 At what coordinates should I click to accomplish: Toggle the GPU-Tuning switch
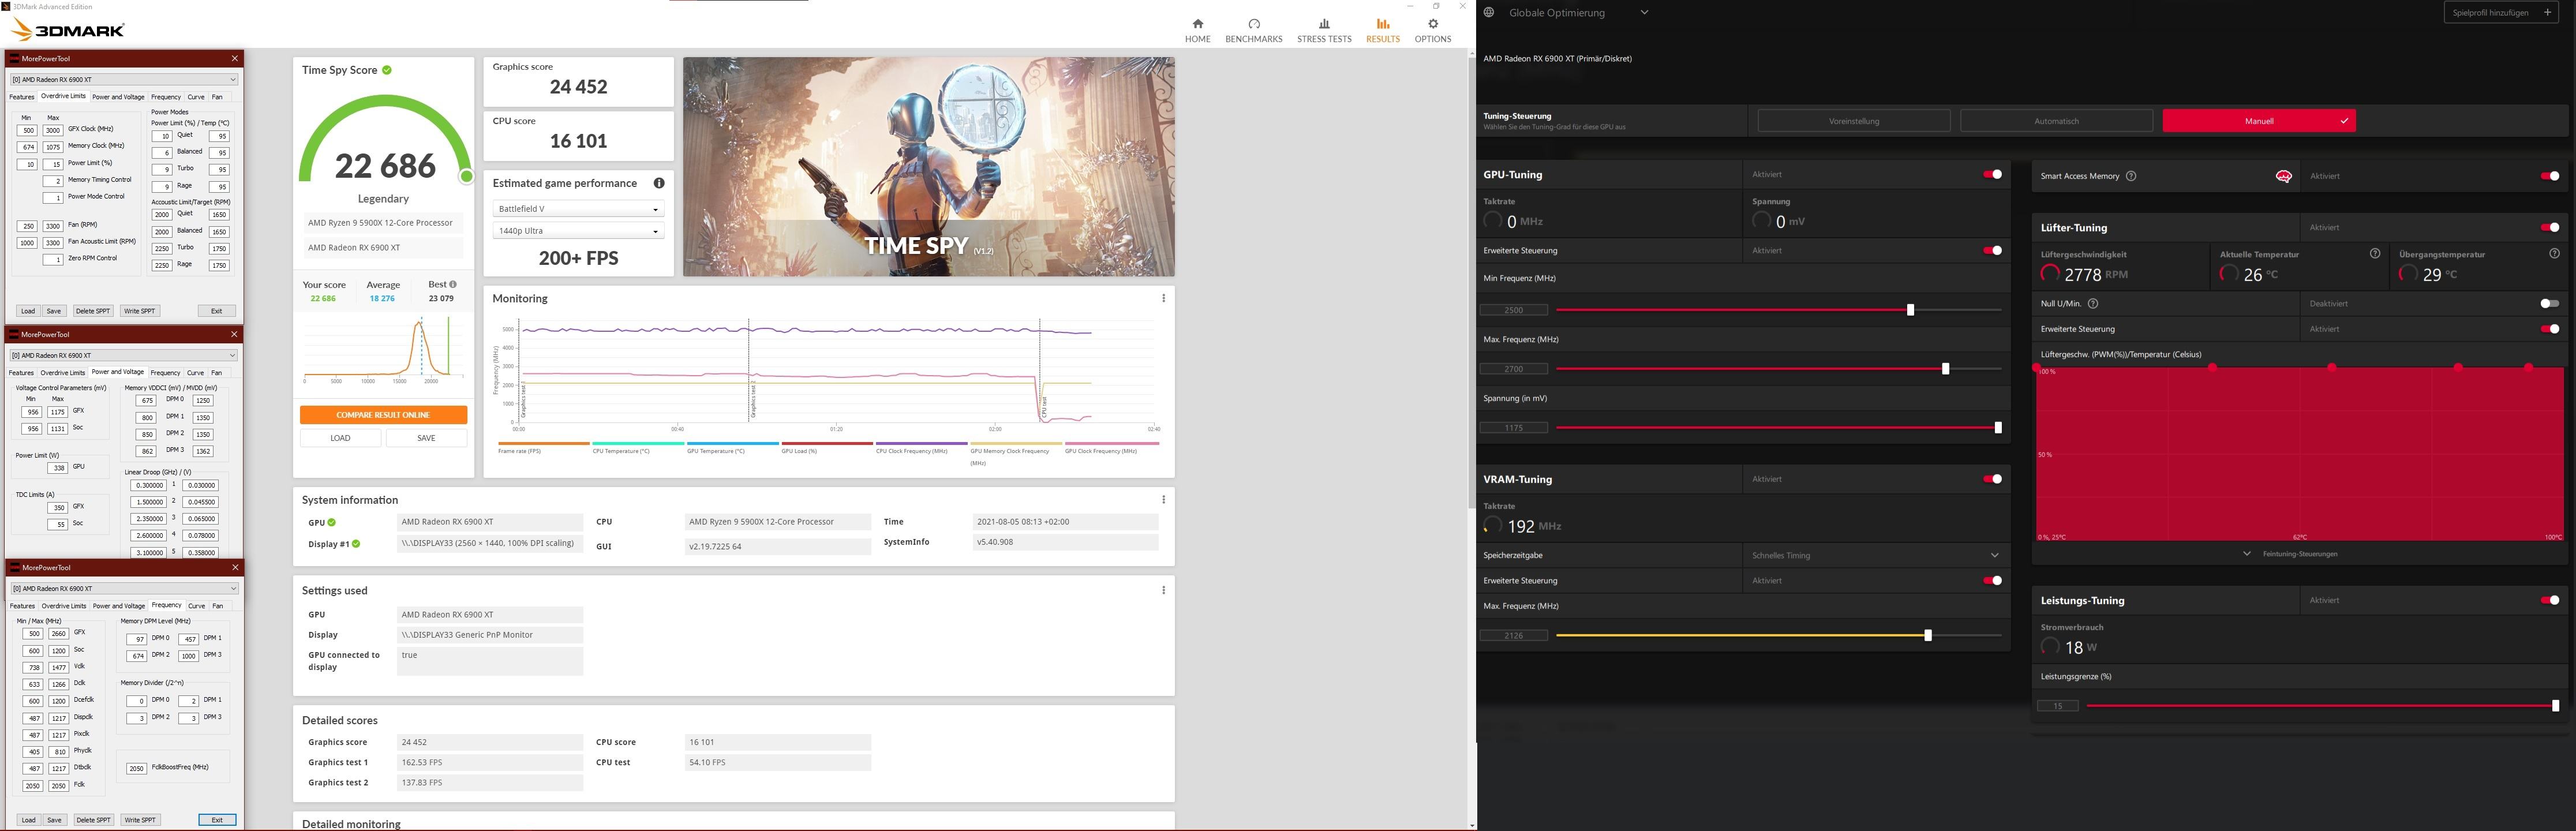[1992, 174]
